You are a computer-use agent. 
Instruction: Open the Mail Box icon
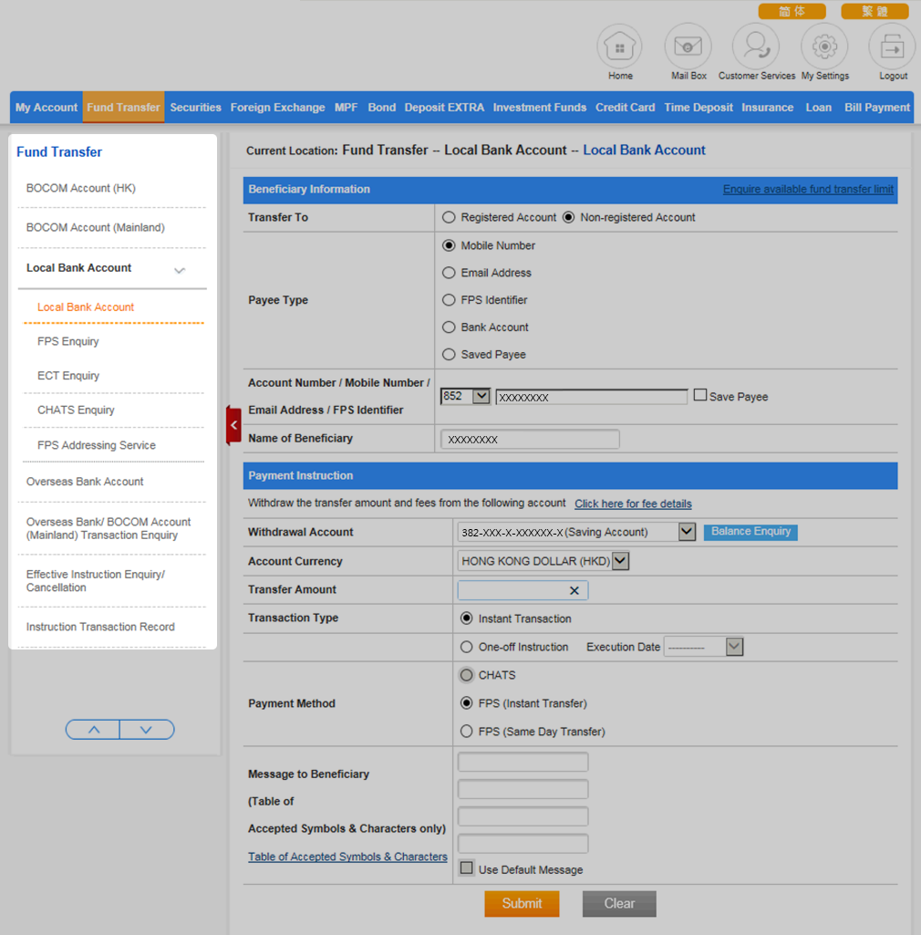coord(688,47)
